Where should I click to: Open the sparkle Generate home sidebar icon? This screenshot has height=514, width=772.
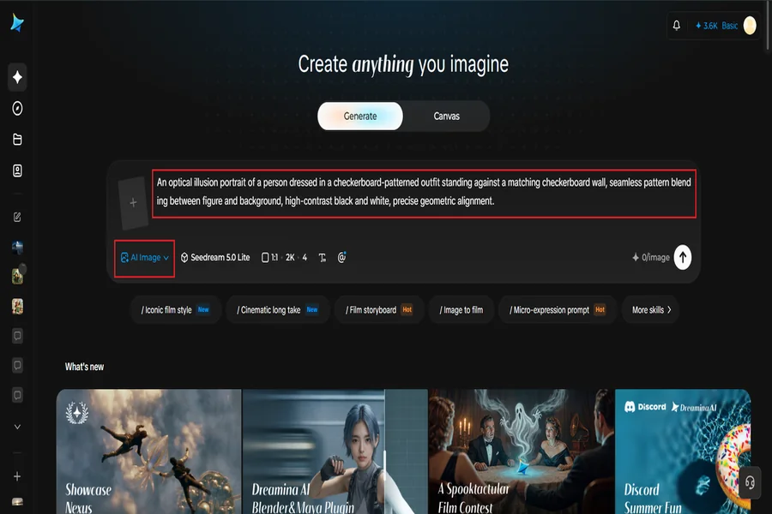[x=17, y=77]
